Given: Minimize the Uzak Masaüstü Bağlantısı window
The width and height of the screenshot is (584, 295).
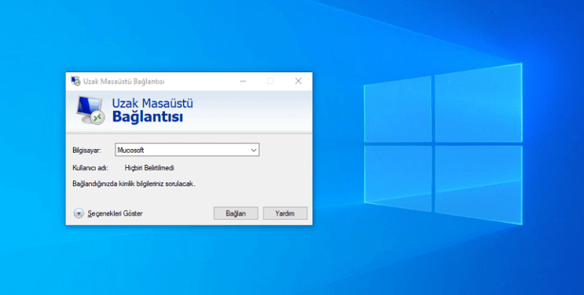Looking at the screenshot, I should [x=243, y=81].
